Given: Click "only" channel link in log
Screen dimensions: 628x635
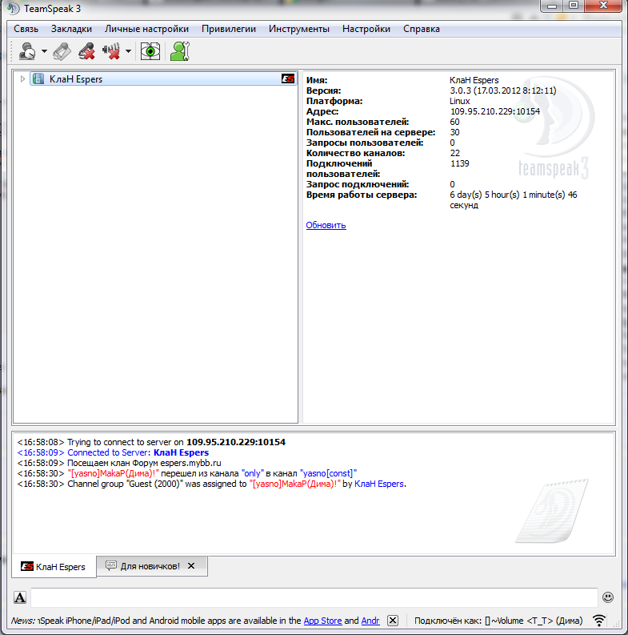Looking at the screenshot, I should 253,473.
